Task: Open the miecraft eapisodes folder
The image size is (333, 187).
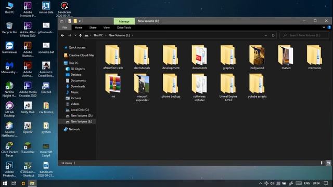Action: (142, 87)
